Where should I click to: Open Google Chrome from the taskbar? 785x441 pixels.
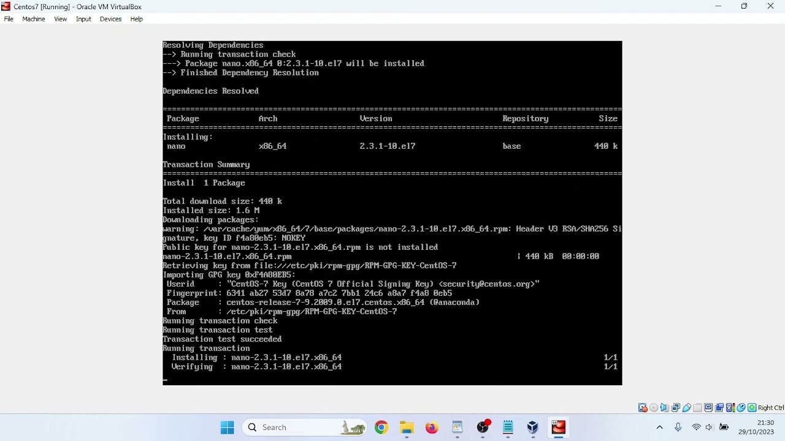[381, 428]
